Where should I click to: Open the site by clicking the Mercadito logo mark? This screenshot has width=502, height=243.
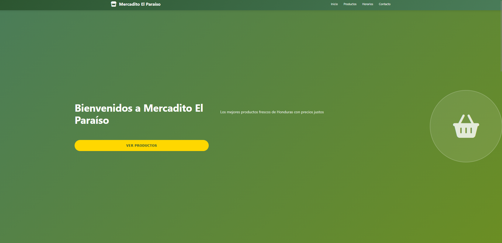[113, 4]
